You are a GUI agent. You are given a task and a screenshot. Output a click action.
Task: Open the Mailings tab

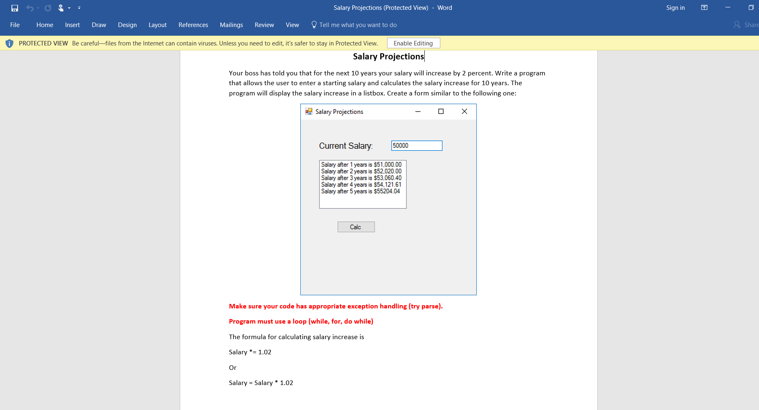point(231,25)
